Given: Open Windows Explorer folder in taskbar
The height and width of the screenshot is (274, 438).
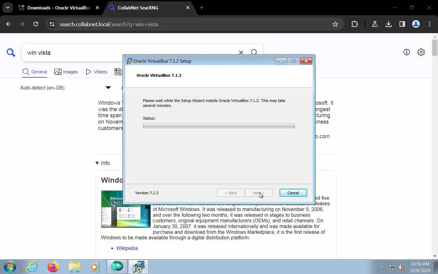Looking at the screenshot, I should 75,267.
